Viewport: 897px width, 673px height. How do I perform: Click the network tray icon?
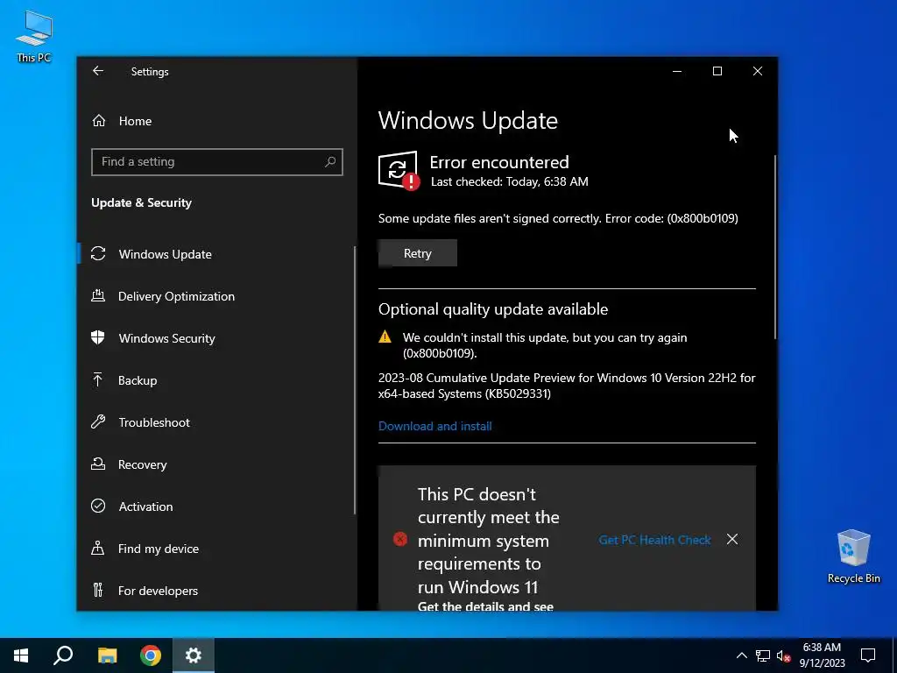coord(763,655)
